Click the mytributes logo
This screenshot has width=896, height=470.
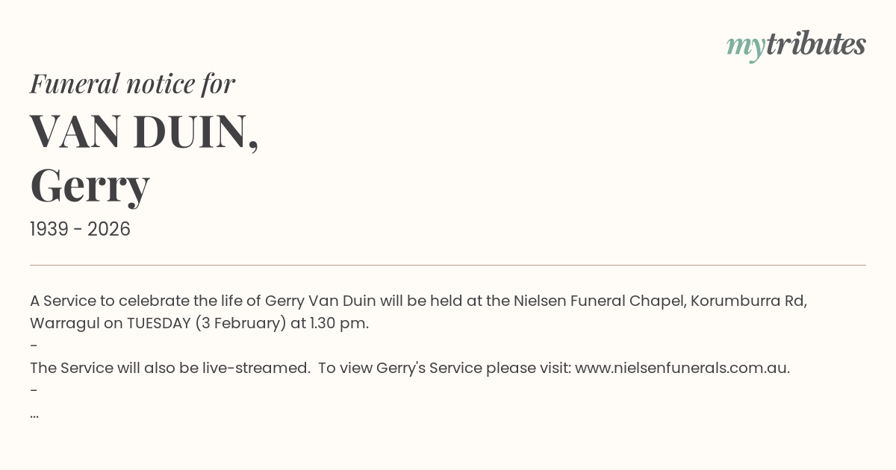point(796,46)
